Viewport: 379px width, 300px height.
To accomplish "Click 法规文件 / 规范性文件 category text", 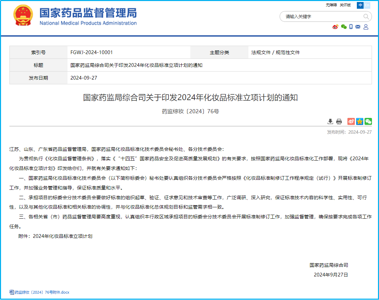I will pos(276,52).
